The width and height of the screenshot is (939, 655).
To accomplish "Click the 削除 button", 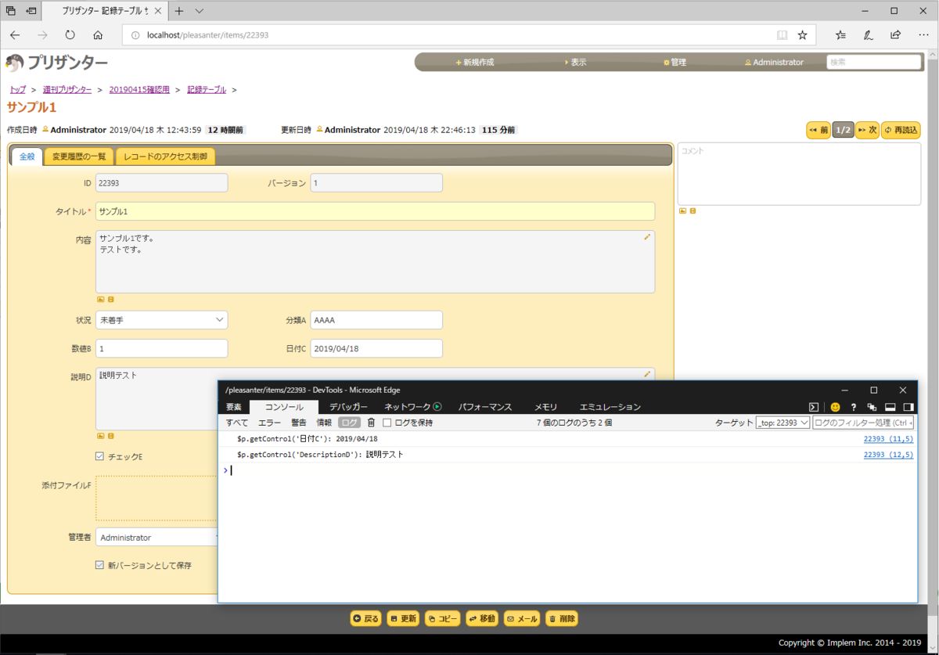I will (562, 619).
